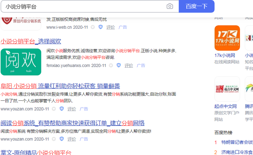Screen dimensions: 253x155
Task: Click the 原创内容分销系统 logo thumbnail
Action: (x=21, y=24)
